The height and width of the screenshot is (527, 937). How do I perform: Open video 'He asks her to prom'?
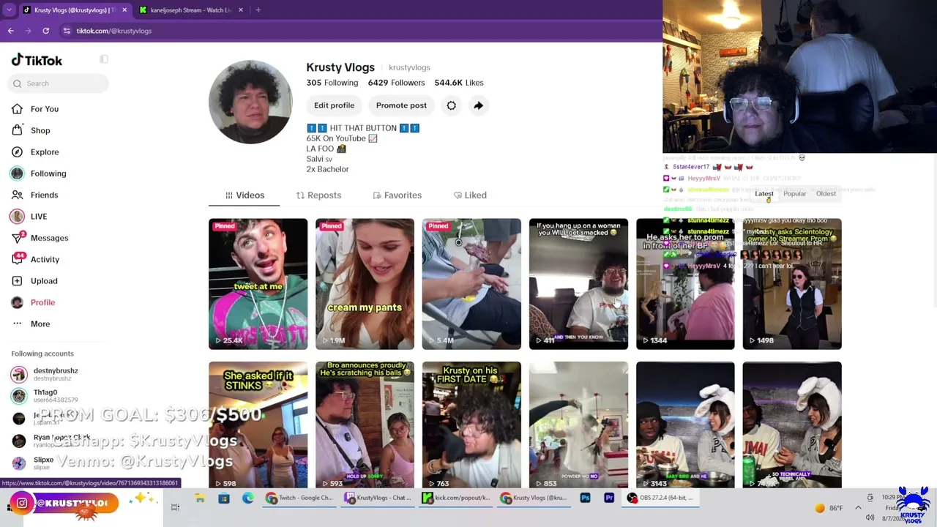[685, 284]
